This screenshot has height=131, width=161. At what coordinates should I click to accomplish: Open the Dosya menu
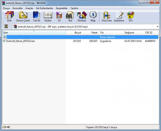(6, 8)
